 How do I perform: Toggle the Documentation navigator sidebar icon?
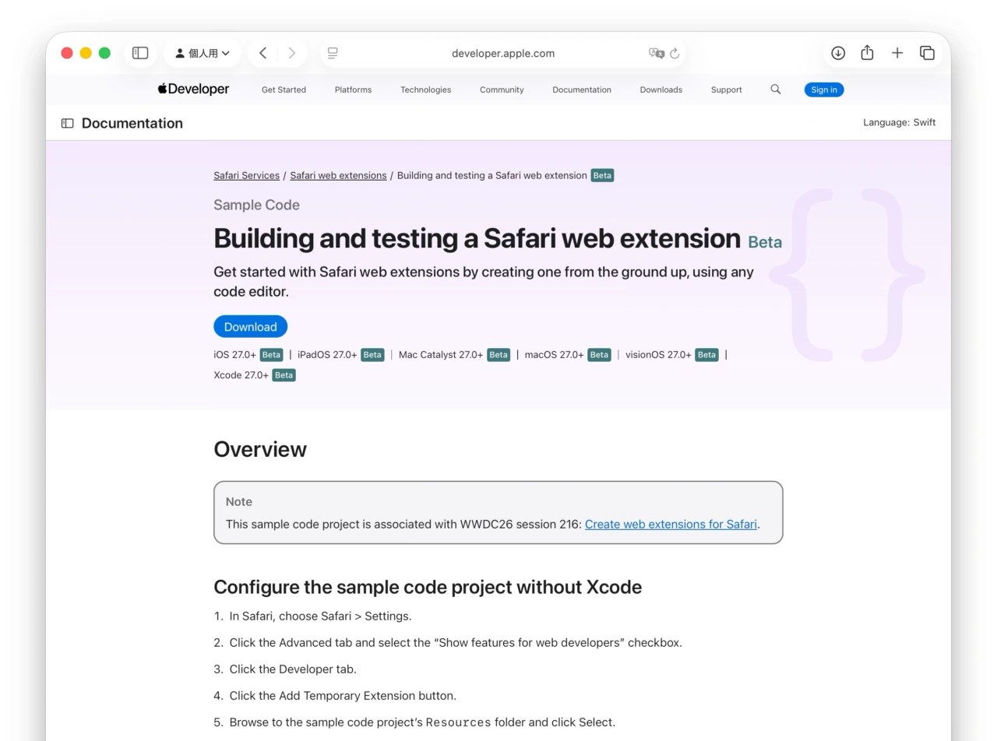(x=68, y=123)
